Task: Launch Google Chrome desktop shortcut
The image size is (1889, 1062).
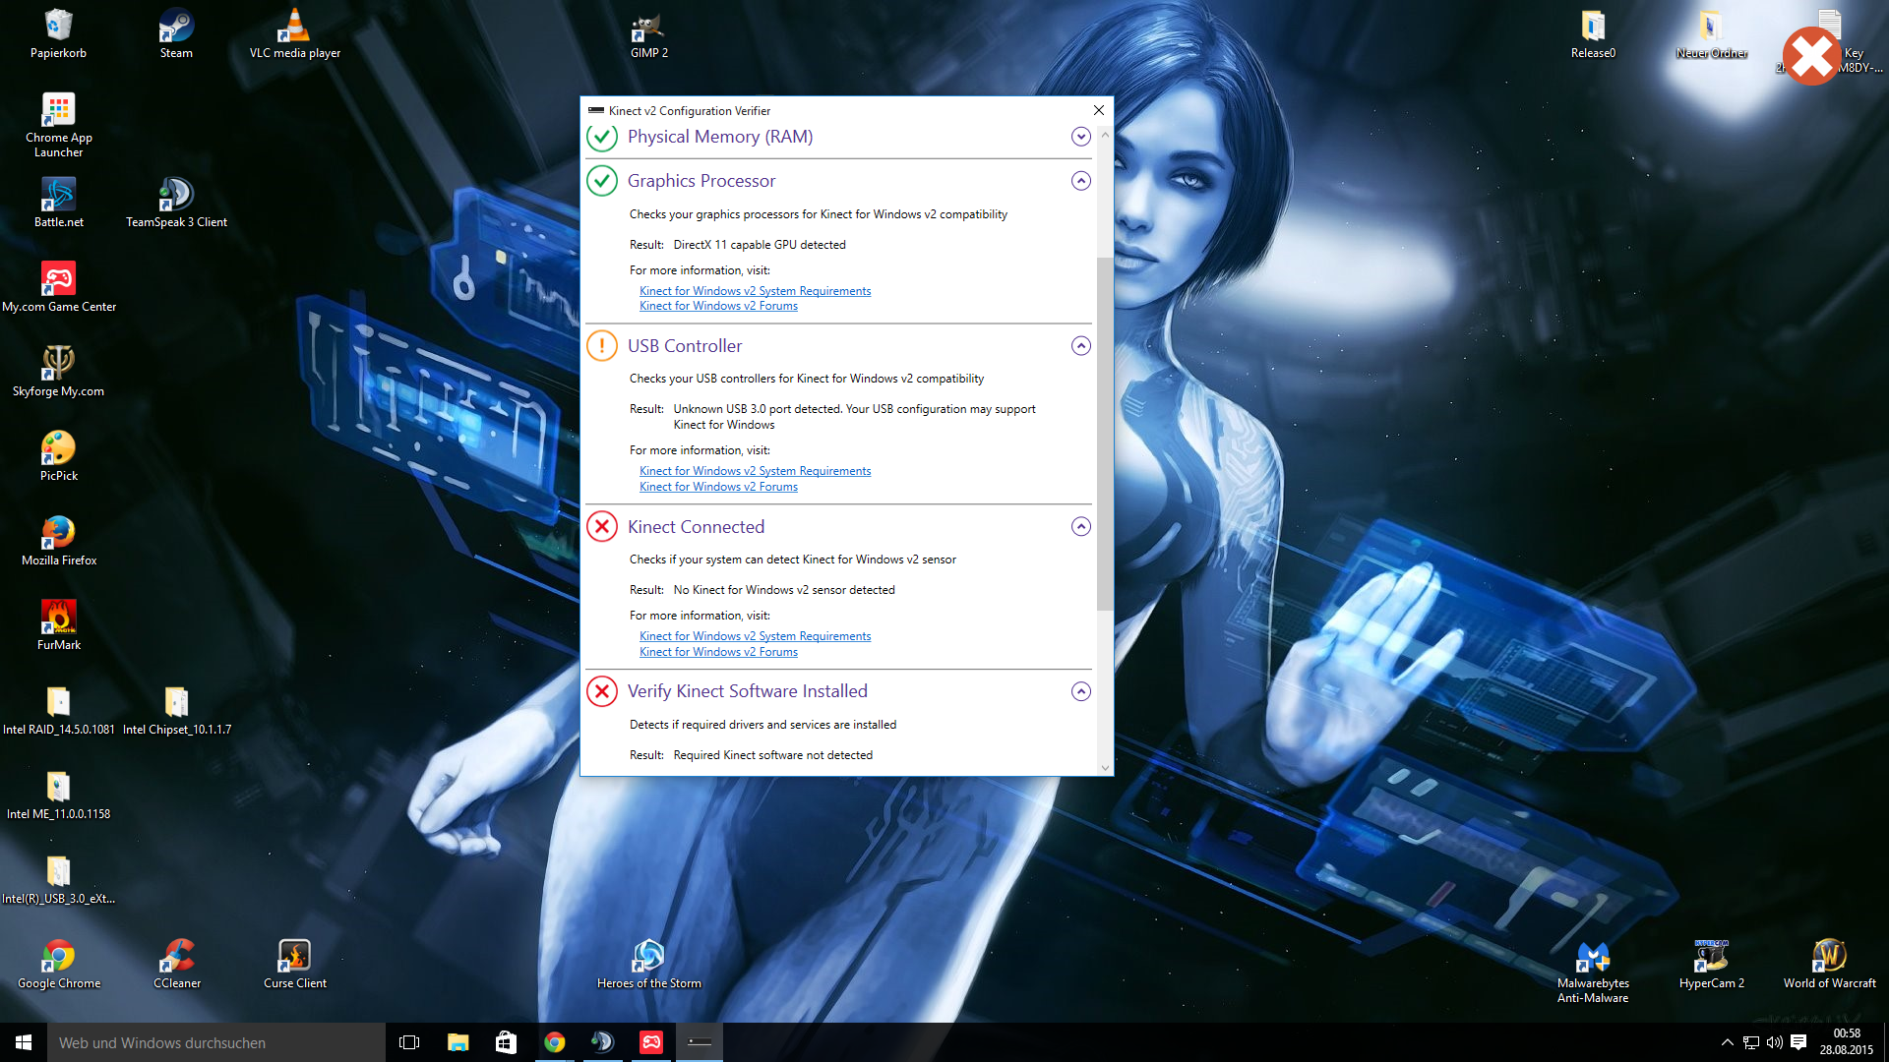Action: point(58,964)
